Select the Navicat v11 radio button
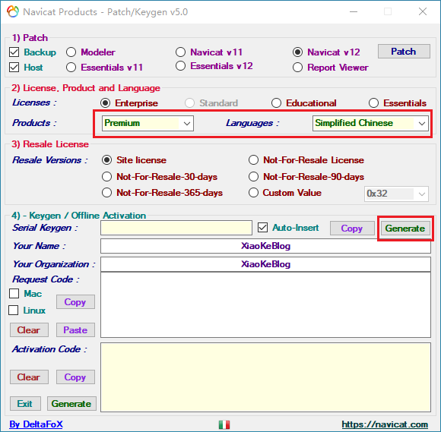This screenshot has height=432, width=441. 180,52
